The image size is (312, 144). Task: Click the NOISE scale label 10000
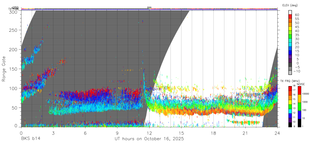click(305, 94)
